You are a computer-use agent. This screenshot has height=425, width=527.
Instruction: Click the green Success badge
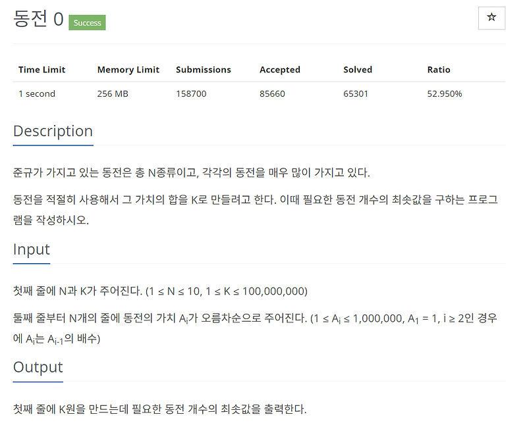point(87,22)
